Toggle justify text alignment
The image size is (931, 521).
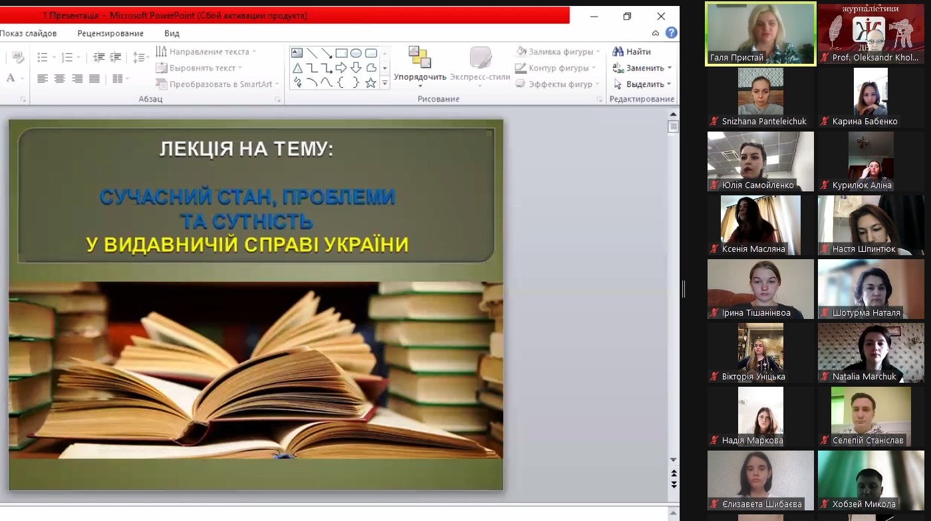click(x=94, y=79)
